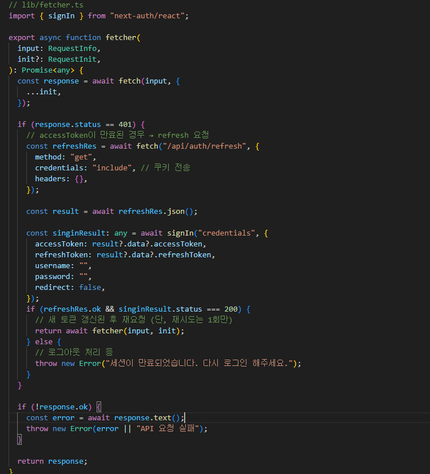
Task: Click the 'return response;' line
Action: [53, 461]
